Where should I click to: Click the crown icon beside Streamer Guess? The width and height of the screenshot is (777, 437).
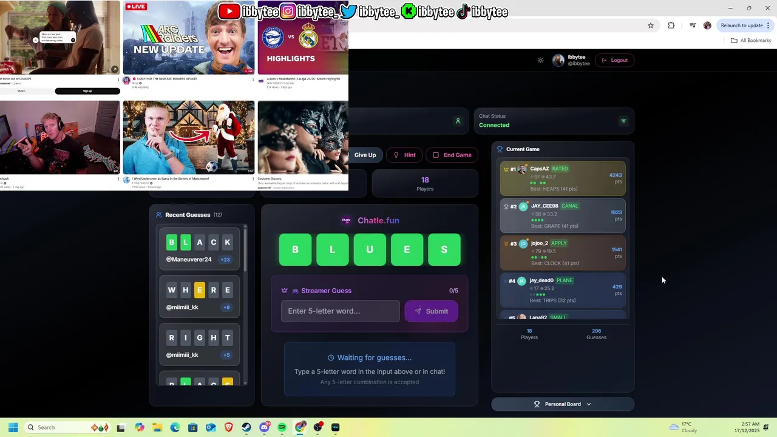284,291
